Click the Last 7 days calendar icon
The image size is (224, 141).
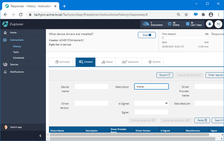click(188, 24)
